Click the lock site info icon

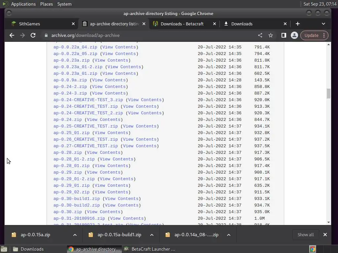pyautogui.click(x=46, y=35)
